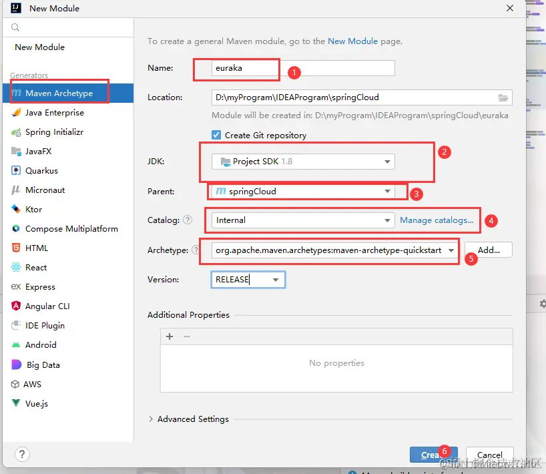Click the sidebar search field

[x=68, y=27]
